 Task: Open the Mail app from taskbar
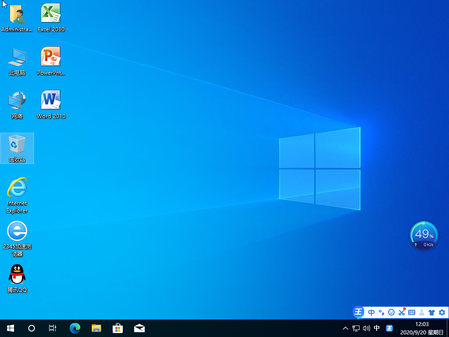pos(139,328)
